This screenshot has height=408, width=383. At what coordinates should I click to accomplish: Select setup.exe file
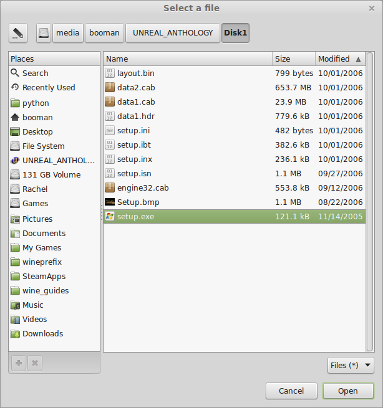[x=235, y=217]
